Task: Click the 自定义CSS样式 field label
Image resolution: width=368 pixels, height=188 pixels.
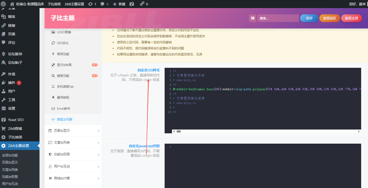Action: coord(148,70)
